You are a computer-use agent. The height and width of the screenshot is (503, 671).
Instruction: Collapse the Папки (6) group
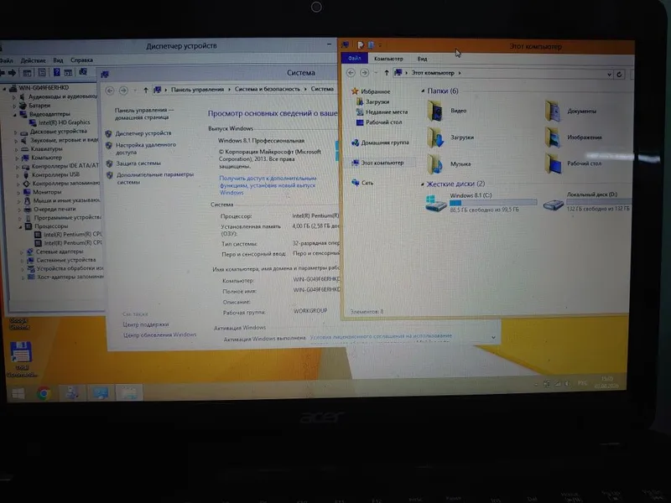(x=423, y=91)
